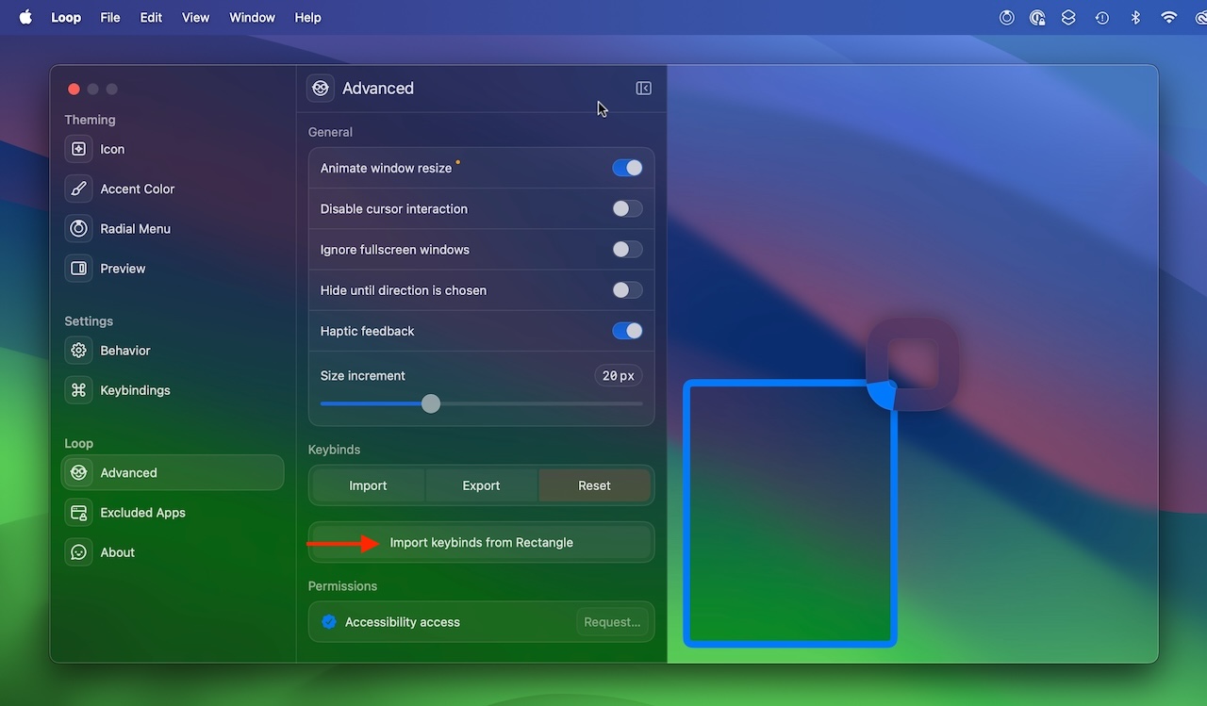Click the Behavior gear icon
Image resolution: width=1207 pixels, height=706 pixels.
click(x=79, y=351)
